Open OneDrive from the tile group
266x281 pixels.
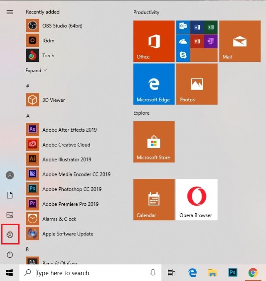(x=183, y=41)
